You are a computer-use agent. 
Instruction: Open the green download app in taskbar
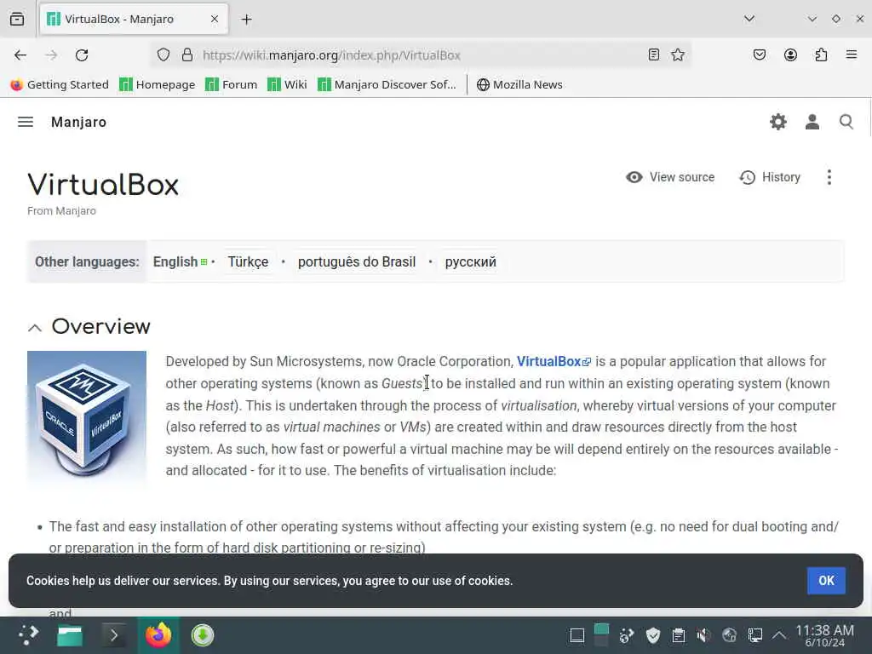point(203,635)
